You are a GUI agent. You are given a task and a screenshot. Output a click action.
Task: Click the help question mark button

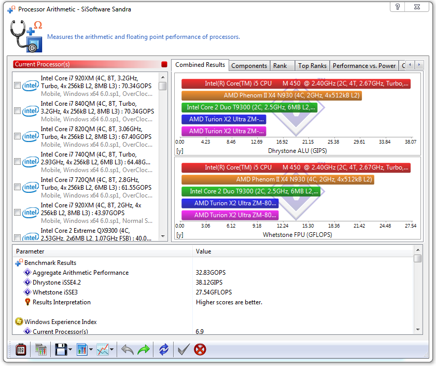(x=398, y=7)
